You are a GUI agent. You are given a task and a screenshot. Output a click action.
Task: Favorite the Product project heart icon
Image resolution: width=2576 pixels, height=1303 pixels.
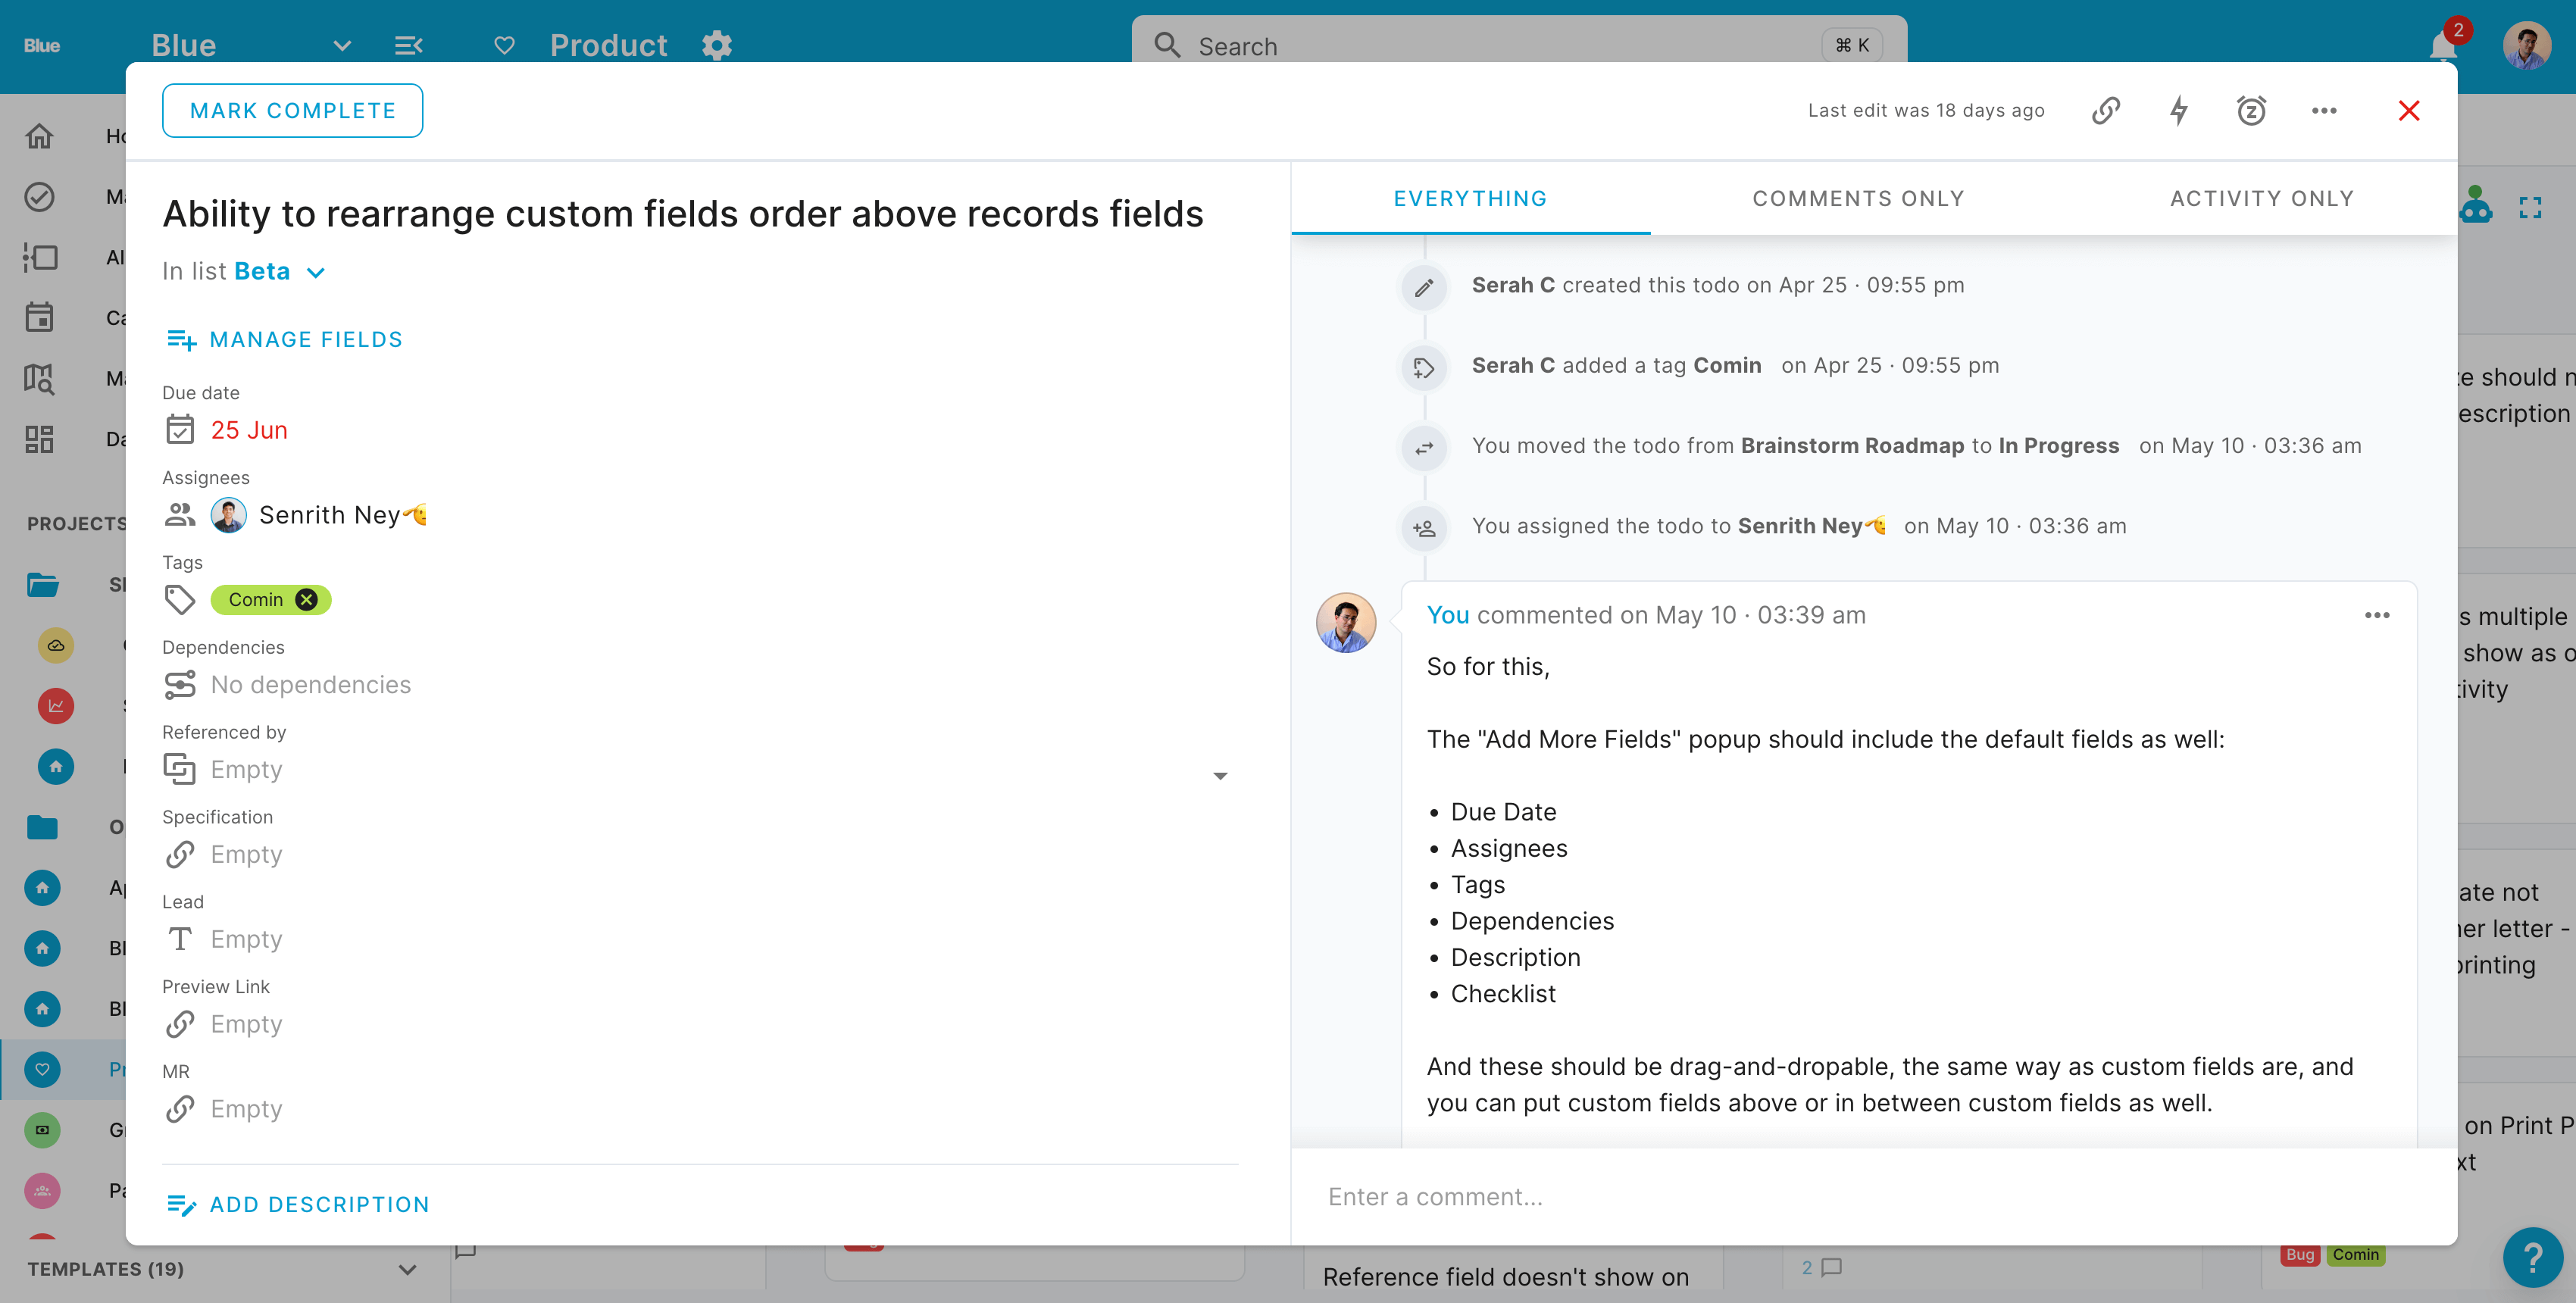505,46
